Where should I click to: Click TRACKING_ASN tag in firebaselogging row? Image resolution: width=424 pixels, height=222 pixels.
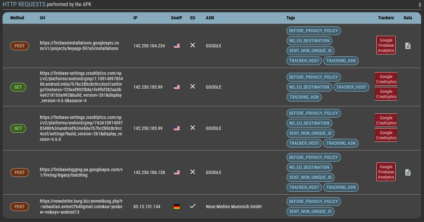click(x=341, y=188)
